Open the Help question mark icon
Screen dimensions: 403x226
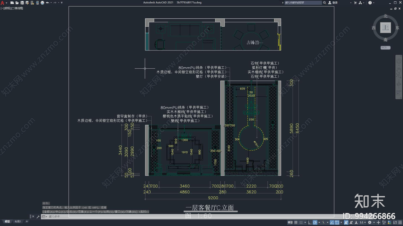click(x=370, y=3)
